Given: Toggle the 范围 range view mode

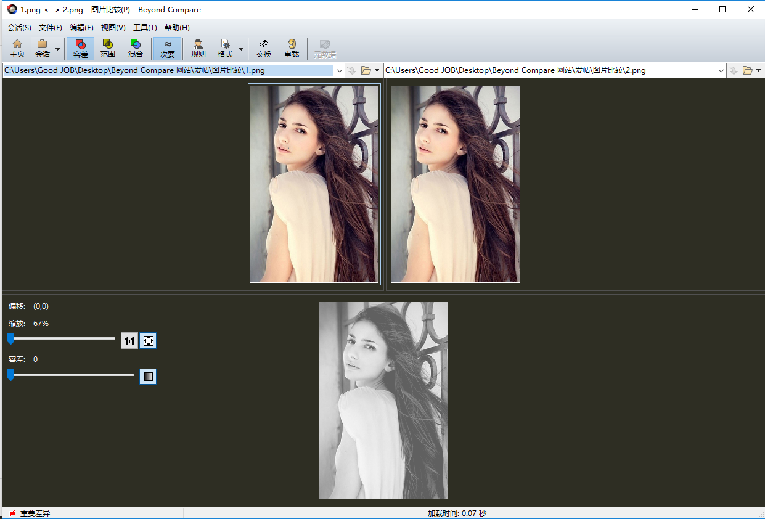Looking at the screenshot, I should click(108, 48).
